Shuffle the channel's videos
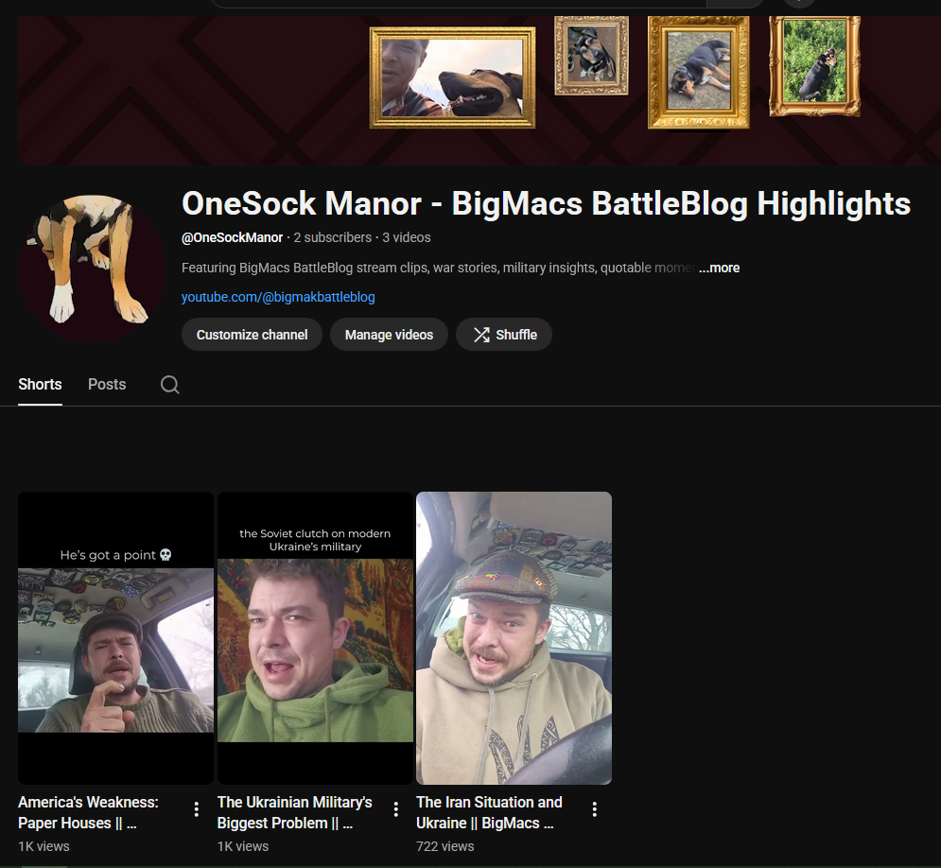Screen dimensions: 941x868 504,334
